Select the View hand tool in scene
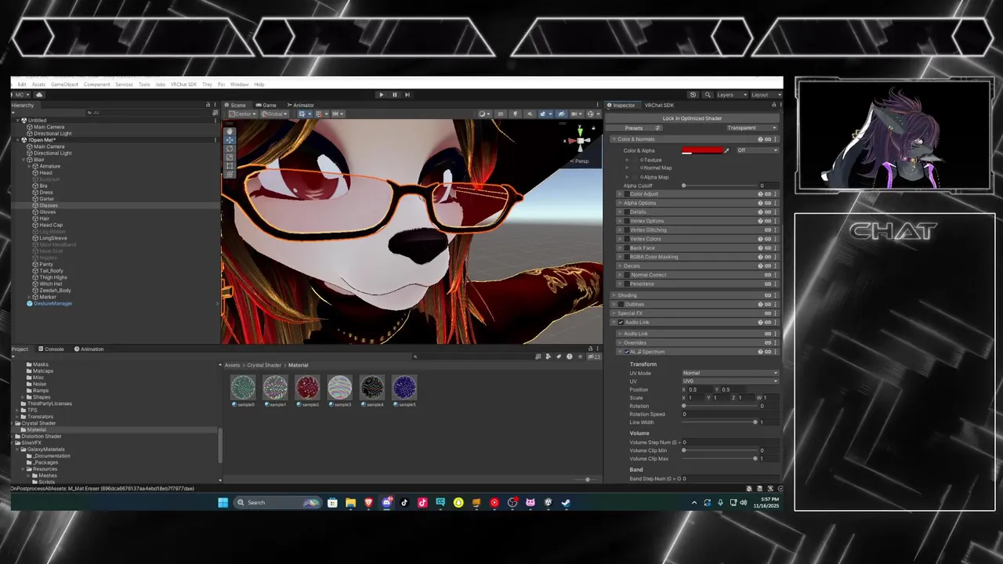Viewport: 1003px width, 564px height. tap(230, 131)
